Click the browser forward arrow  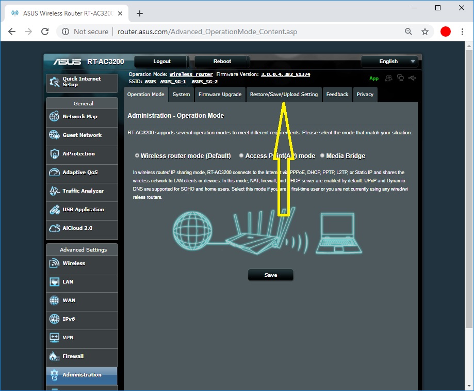tap(28, 32)
